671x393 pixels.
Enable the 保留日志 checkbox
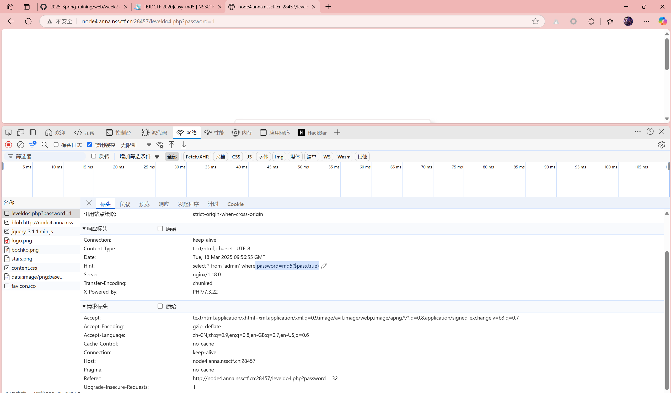point(56,144)
